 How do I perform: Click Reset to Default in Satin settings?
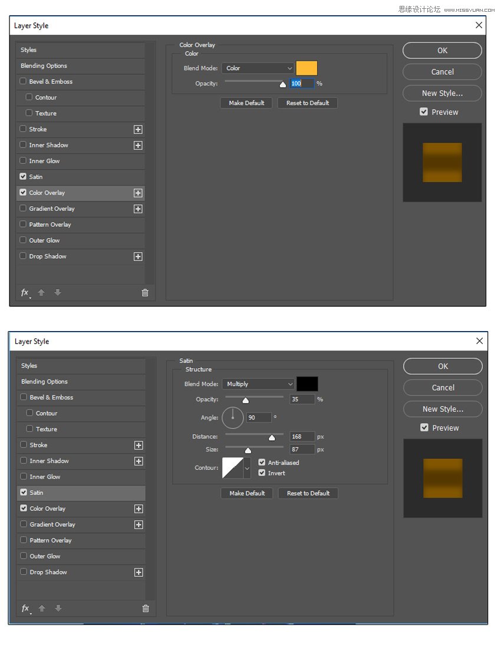coord(308,493)
